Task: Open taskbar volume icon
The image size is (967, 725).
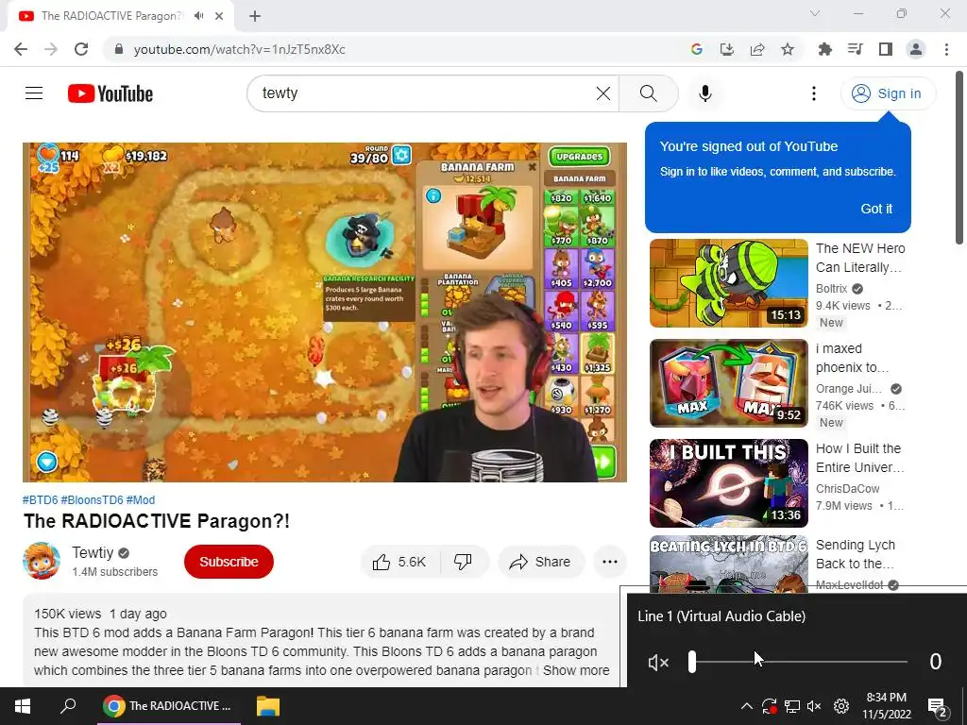Action: click(814, 706)
